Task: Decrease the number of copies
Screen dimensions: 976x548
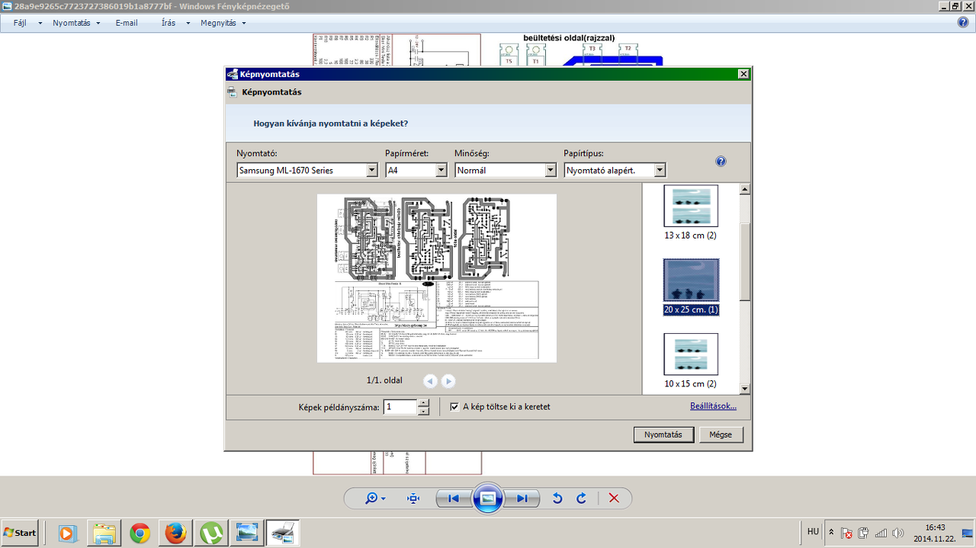Action: pyautogui.click(x=424, y=411)
